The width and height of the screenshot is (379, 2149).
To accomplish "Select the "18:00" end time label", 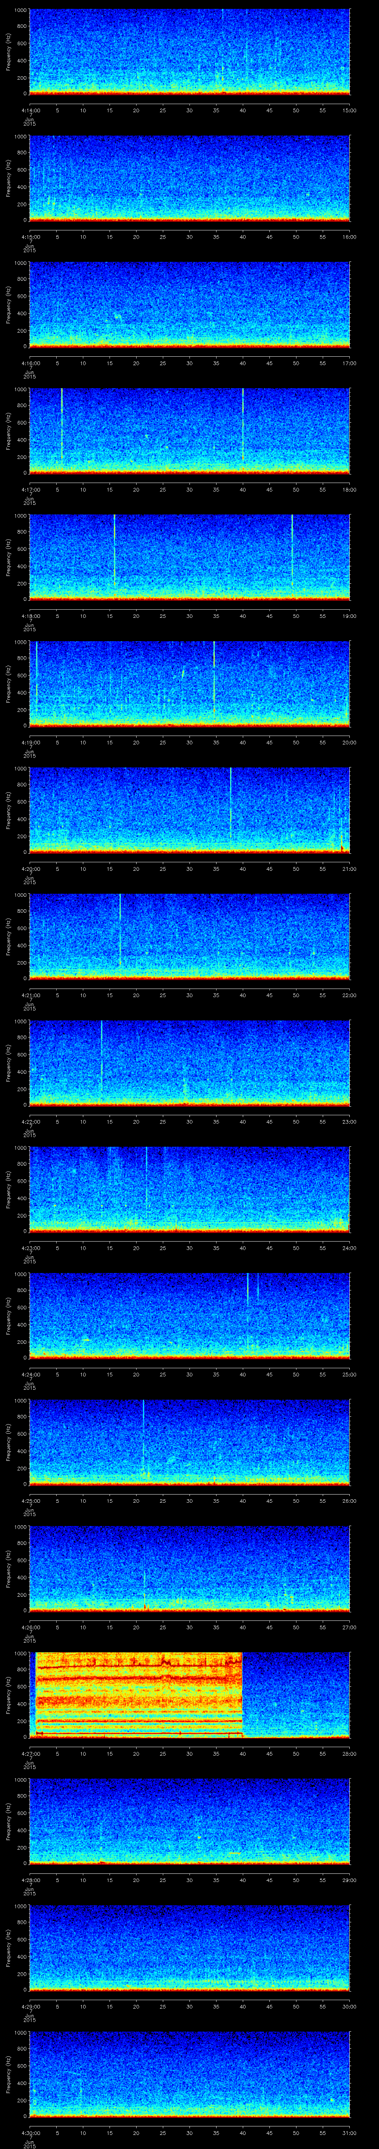I will point(349,489).
